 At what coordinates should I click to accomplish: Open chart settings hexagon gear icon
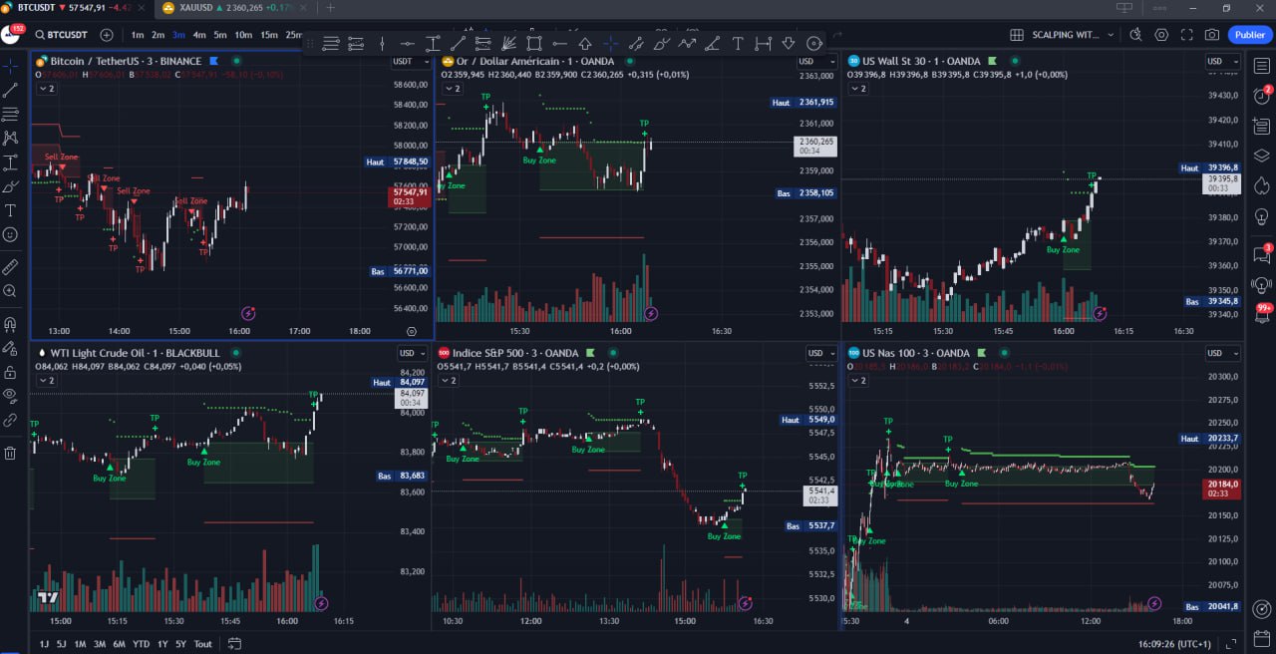[1161, 35]
